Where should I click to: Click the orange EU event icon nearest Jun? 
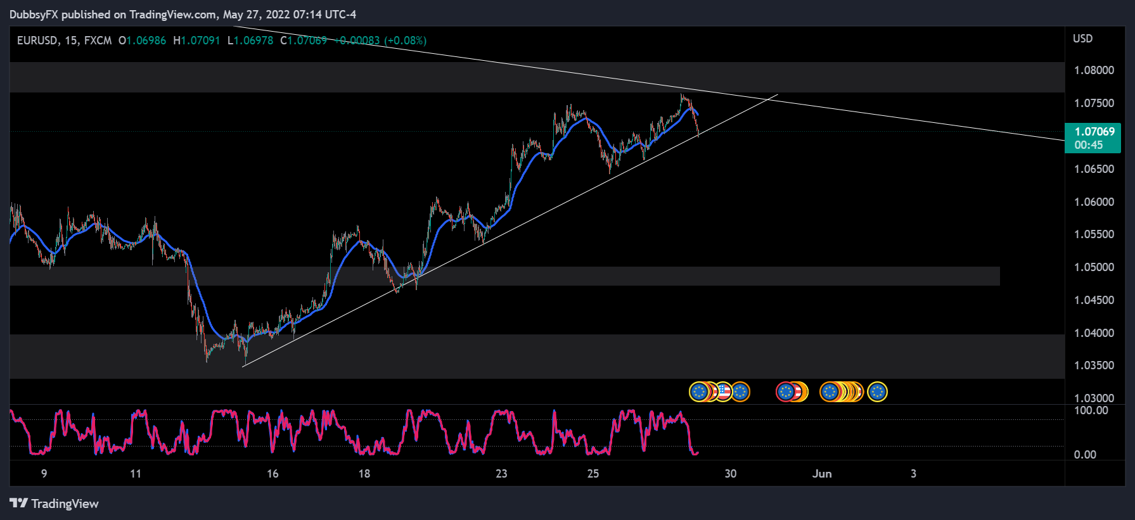point(830,391)
